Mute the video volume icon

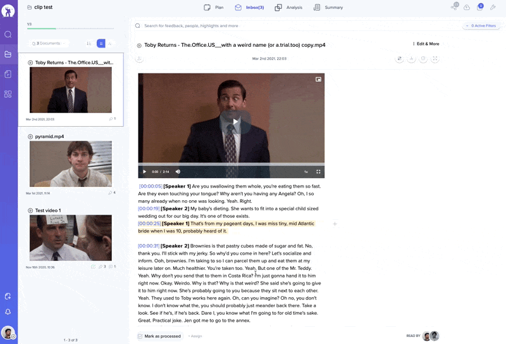click(x=178, y=172)
